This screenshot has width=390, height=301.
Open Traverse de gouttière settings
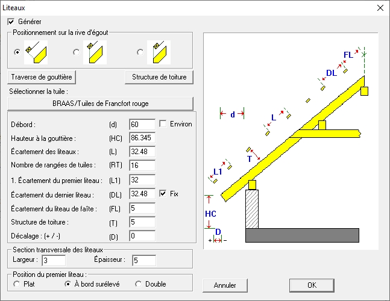pos(42,77)
